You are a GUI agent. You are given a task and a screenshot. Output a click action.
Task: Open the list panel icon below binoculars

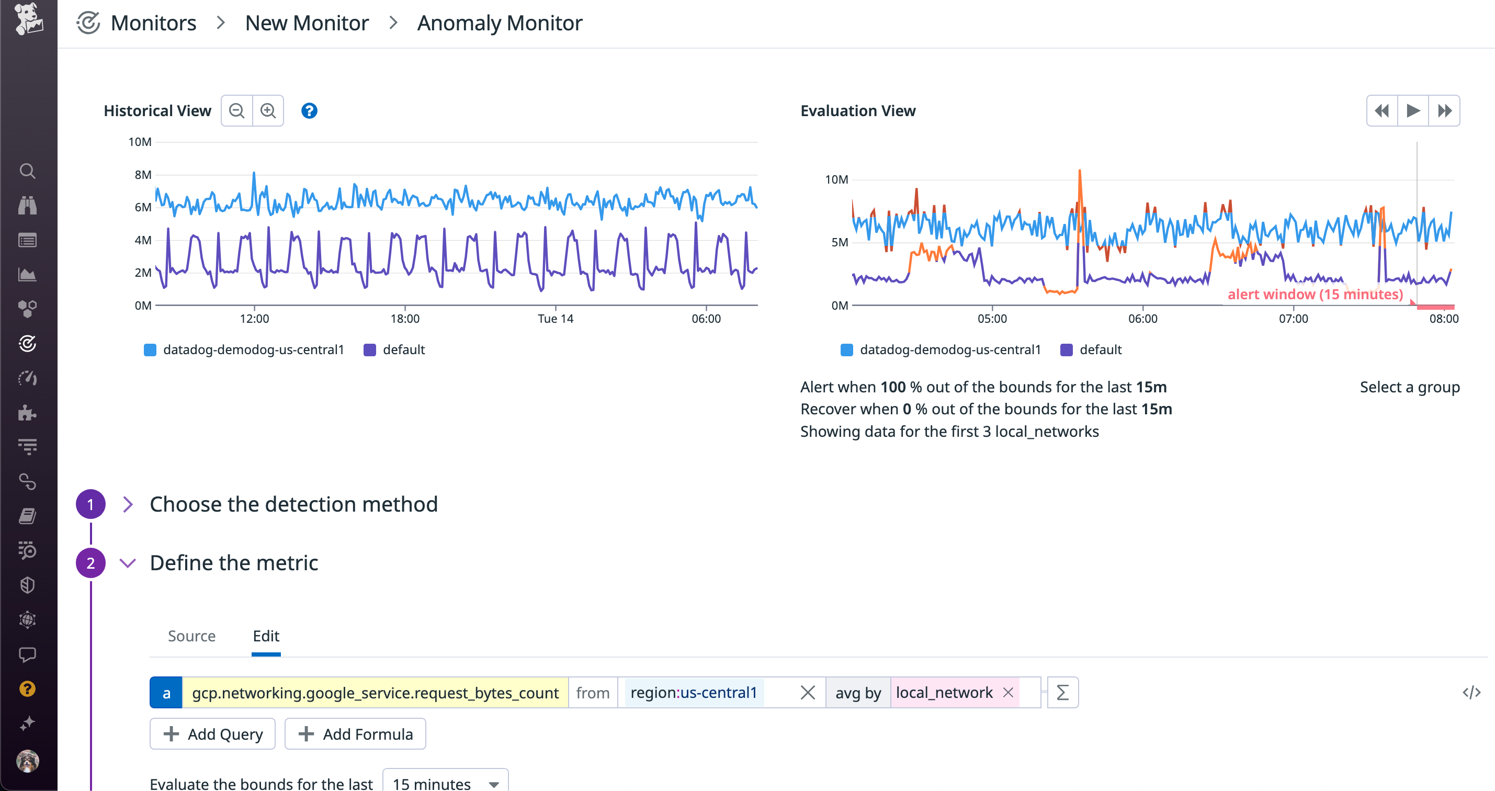click(27, 240)
